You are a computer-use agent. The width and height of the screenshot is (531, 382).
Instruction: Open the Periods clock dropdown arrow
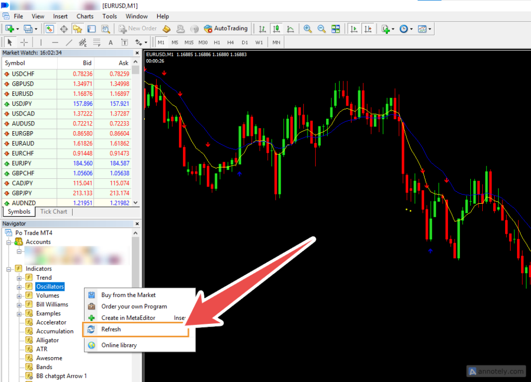(411, 29)
